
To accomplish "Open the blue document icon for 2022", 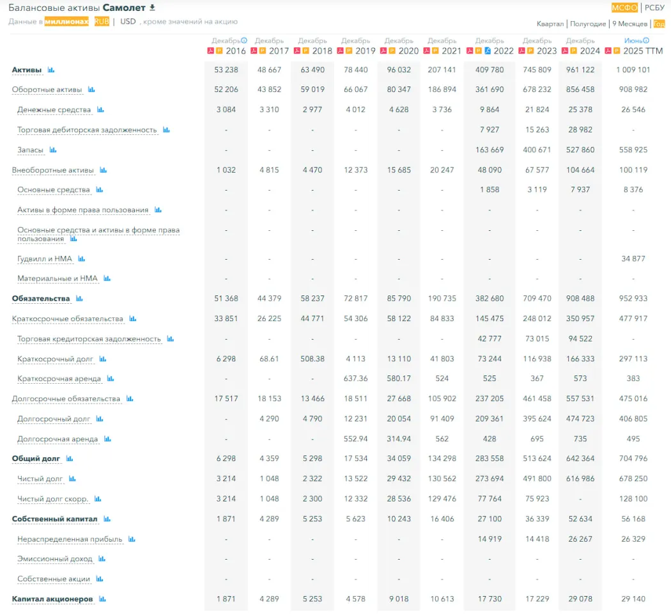I will coord(487,51).
